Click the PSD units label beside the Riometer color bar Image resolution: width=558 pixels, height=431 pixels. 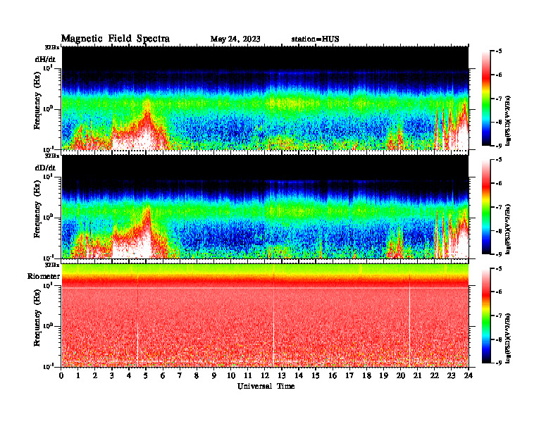tap(509, 338)
